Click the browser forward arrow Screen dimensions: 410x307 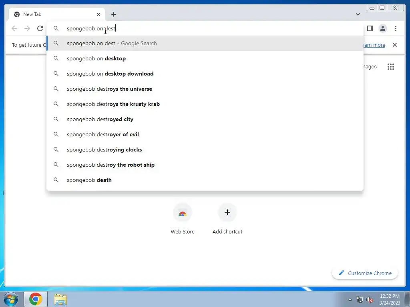click(x=27, y=28)
